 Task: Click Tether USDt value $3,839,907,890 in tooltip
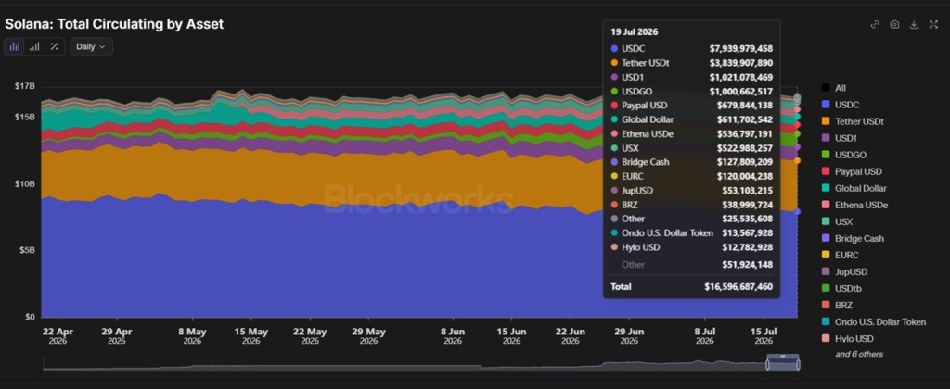point(741,62)
